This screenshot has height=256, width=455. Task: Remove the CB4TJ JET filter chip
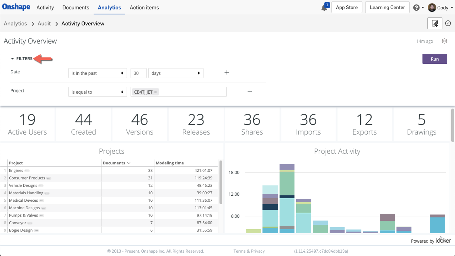[x=155, y=92]
